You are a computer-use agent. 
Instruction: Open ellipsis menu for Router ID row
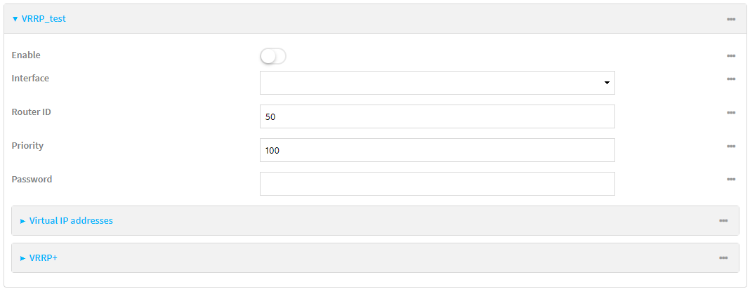click(731, 113)
